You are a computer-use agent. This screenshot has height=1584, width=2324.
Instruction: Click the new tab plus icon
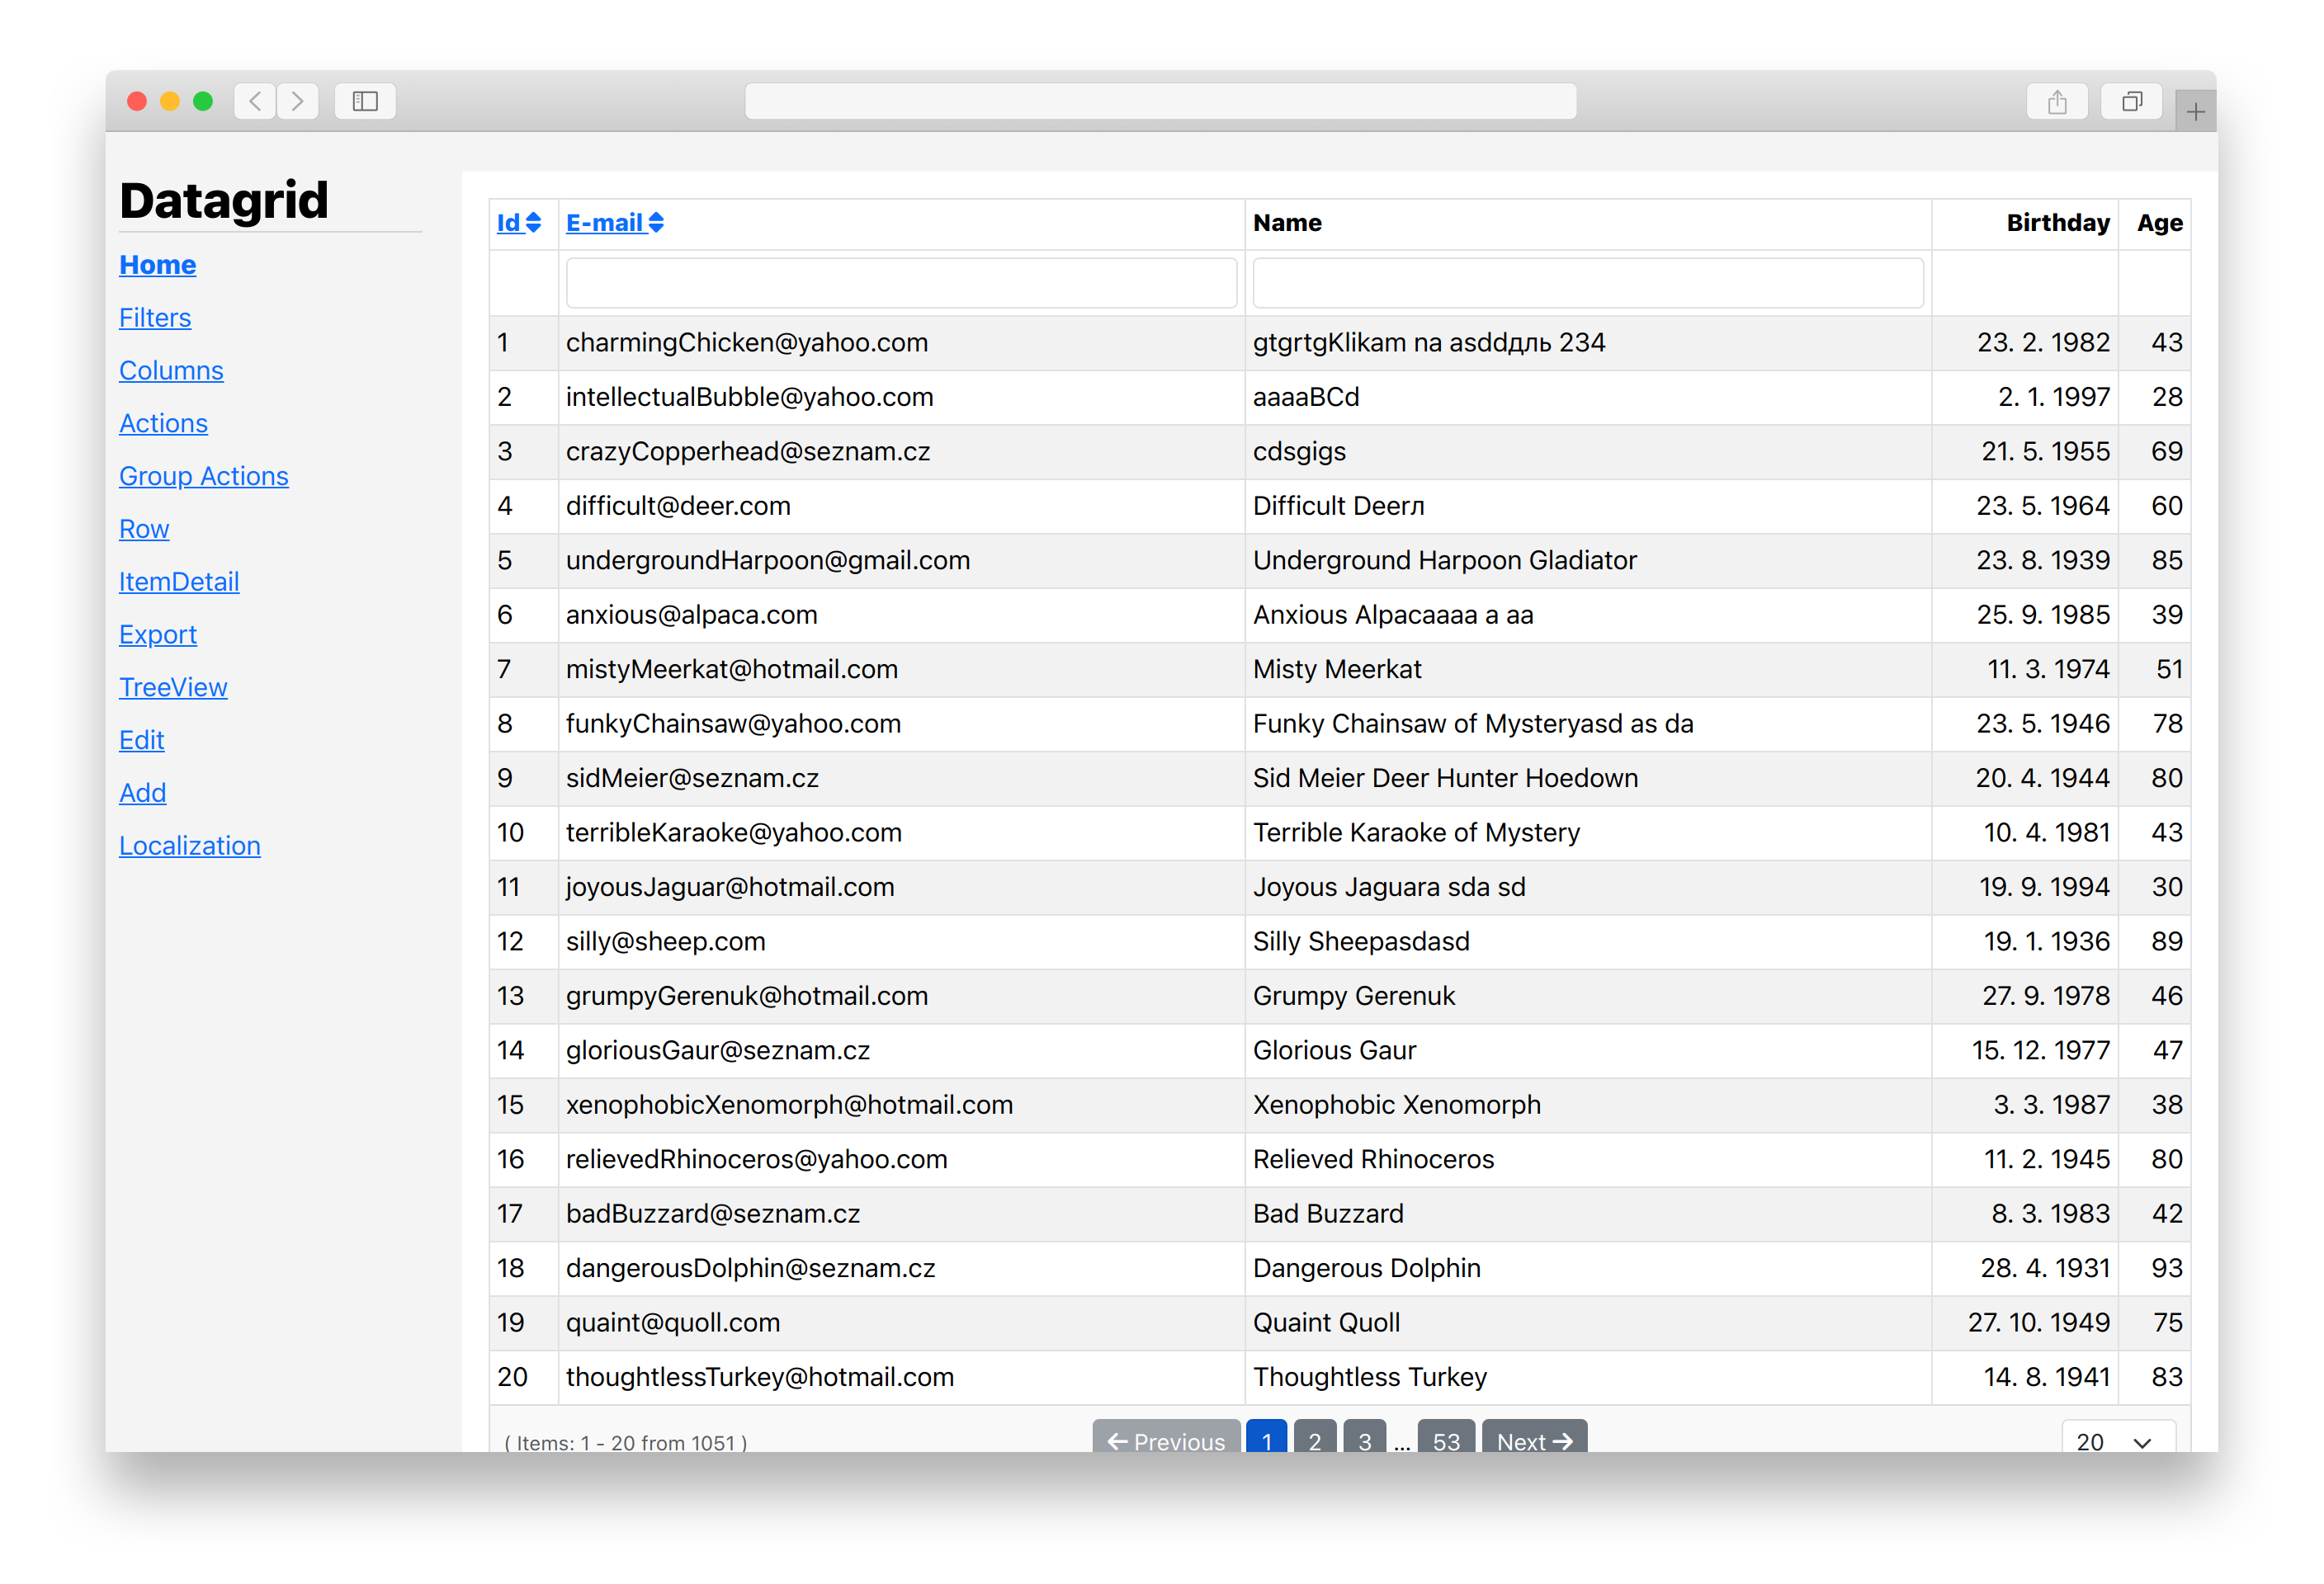tap(2195, 112)
